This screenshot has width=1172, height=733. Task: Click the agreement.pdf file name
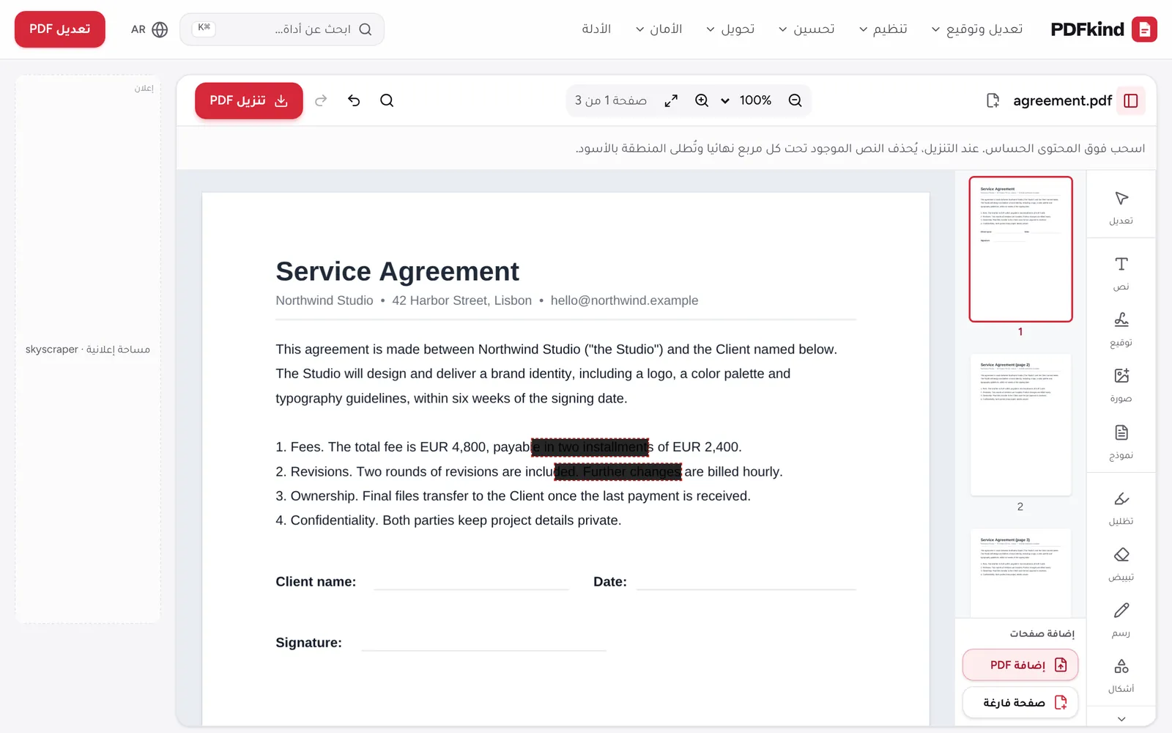(1062, 100)
